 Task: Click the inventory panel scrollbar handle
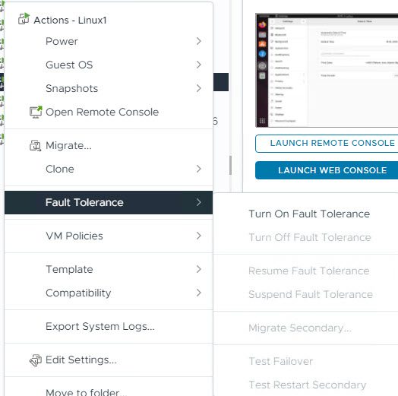point(230,166)
